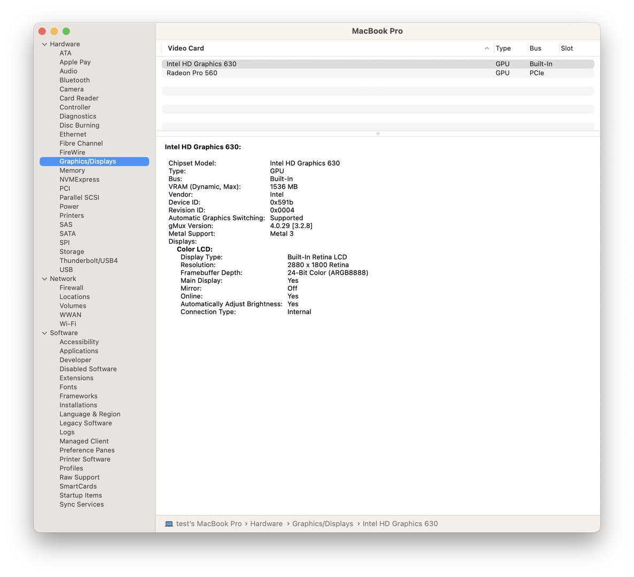Click the Type column header
Screen dimensions: 634x577
click(x=503, y=48)
